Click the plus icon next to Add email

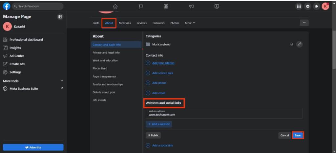click(x=148, y=93)
